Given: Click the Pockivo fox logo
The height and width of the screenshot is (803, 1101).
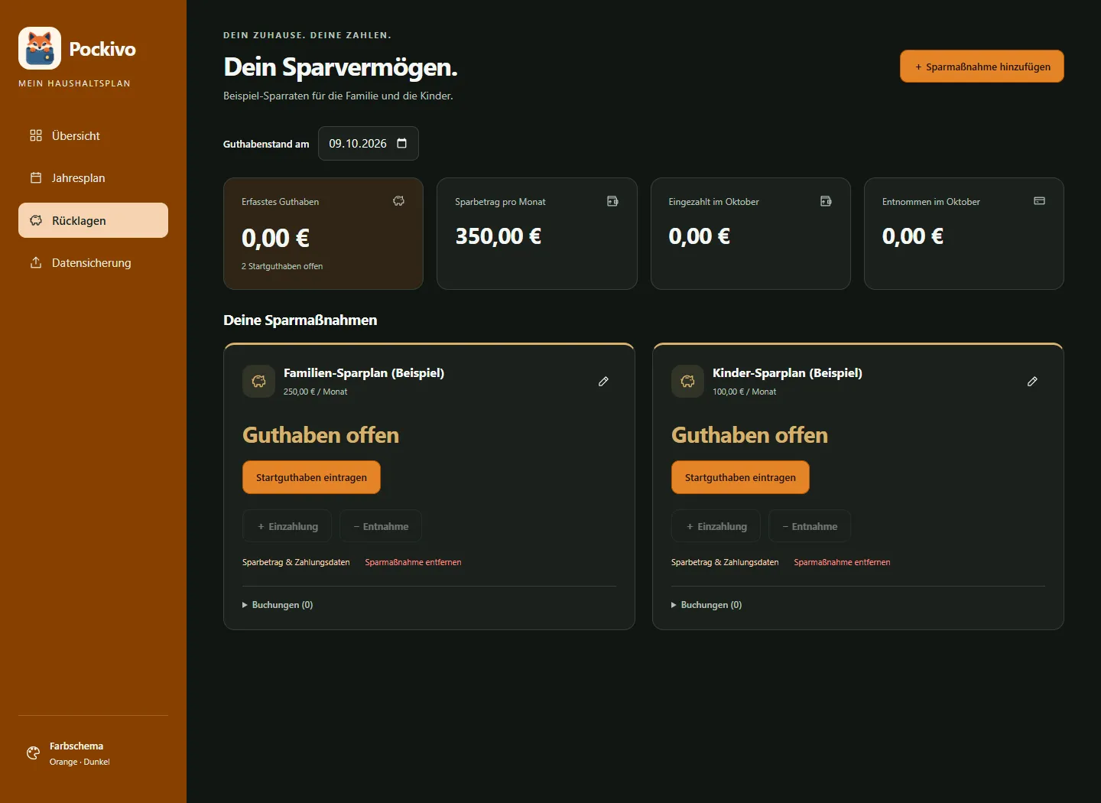Looking at the screenshot, I should (x=40, y=48).
